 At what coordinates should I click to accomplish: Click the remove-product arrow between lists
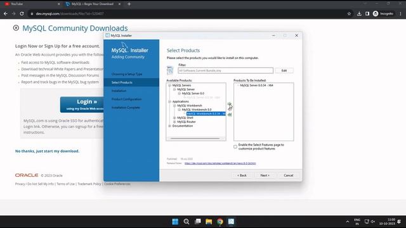[x=230, y=109]
